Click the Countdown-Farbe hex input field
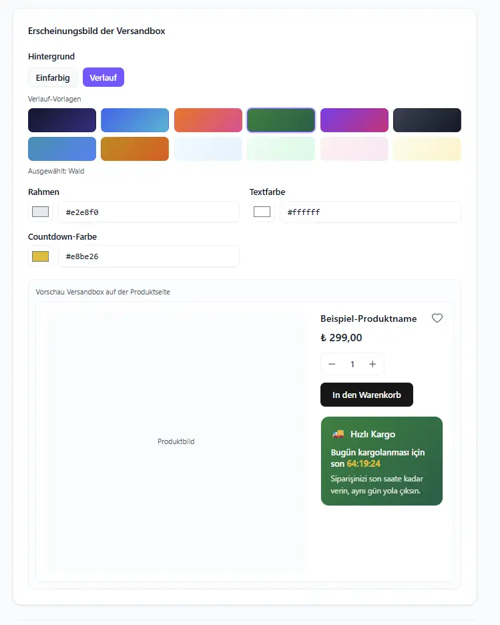The width and height of the screenshot is (500, 625). (x=149, y=256)
